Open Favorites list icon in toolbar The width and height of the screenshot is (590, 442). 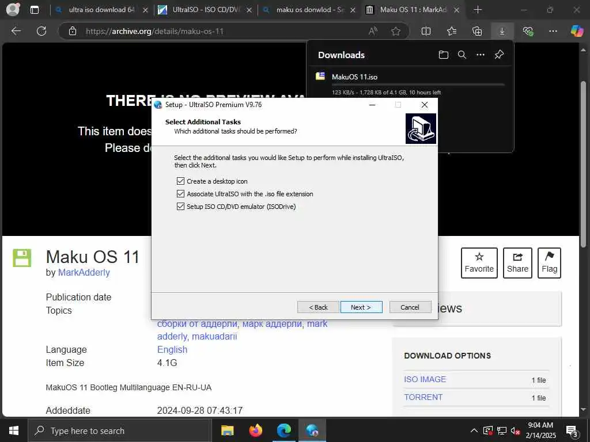click(x=452, y=31)
